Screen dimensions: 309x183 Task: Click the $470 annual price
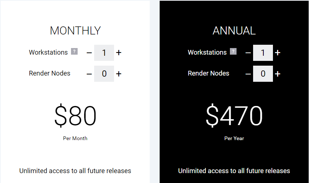(x=234, y=116)
